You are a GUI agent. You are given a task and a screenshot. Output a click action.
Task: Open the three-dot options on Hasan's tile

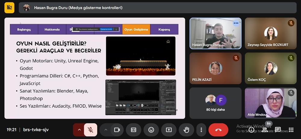[x=236, y=23]
